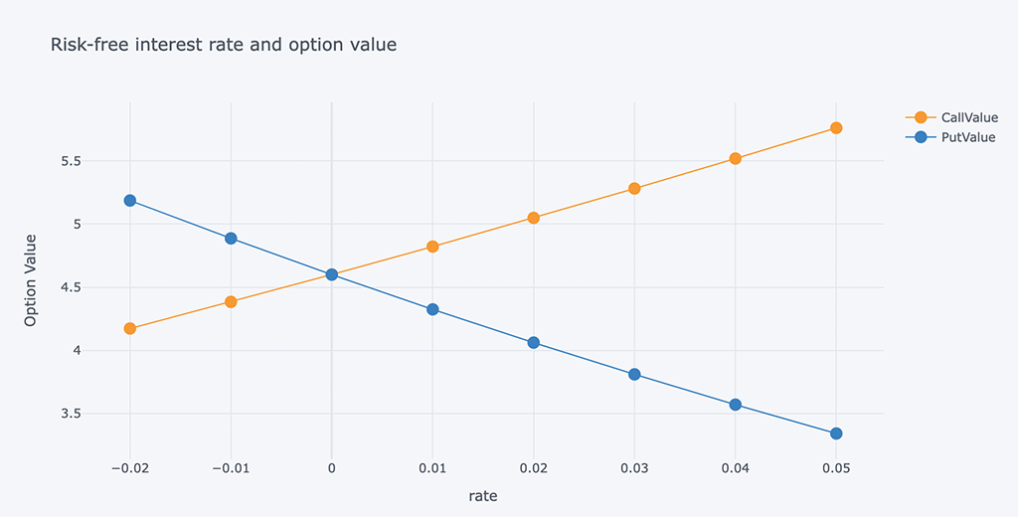1018x517 pixels.
Task: Click PutValue marker at rate 0.02
Action: [x=534, y=343]
